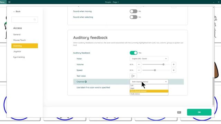
Task: Toggle Sound when selecting switch
Action: 134,17
